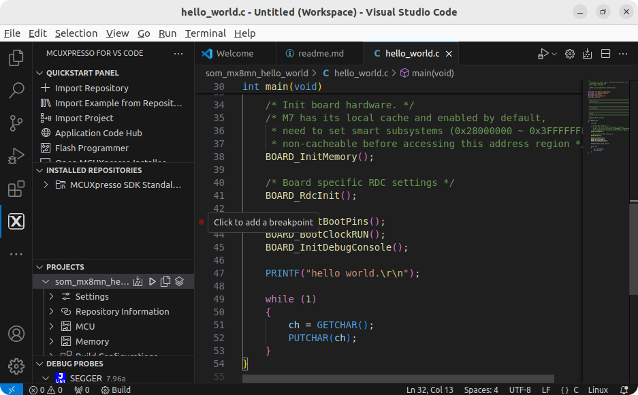Click Import Example from Repository

coord(118,103)
